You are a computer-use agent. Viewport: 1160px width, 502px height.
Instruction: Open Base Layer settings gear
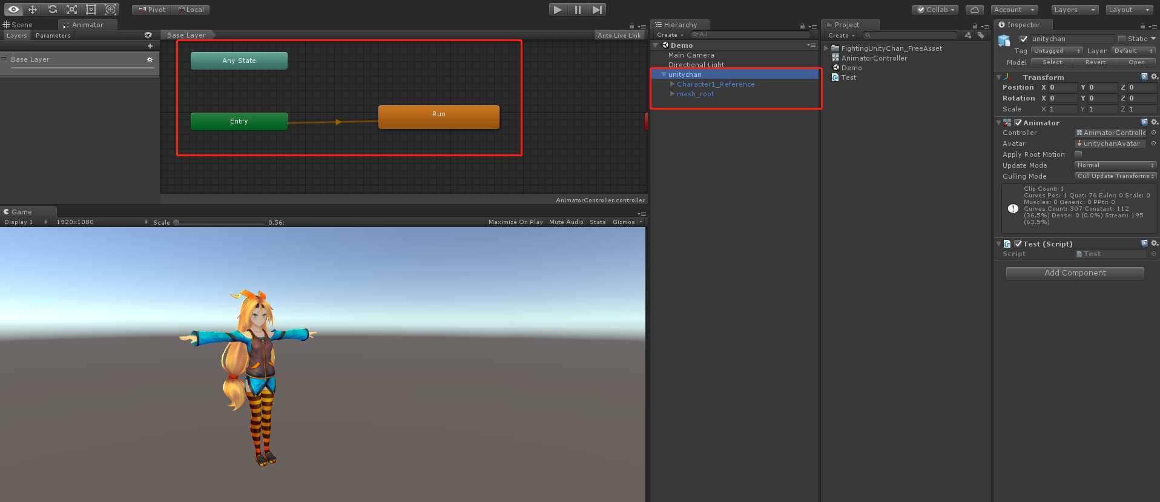click(150, 59)
